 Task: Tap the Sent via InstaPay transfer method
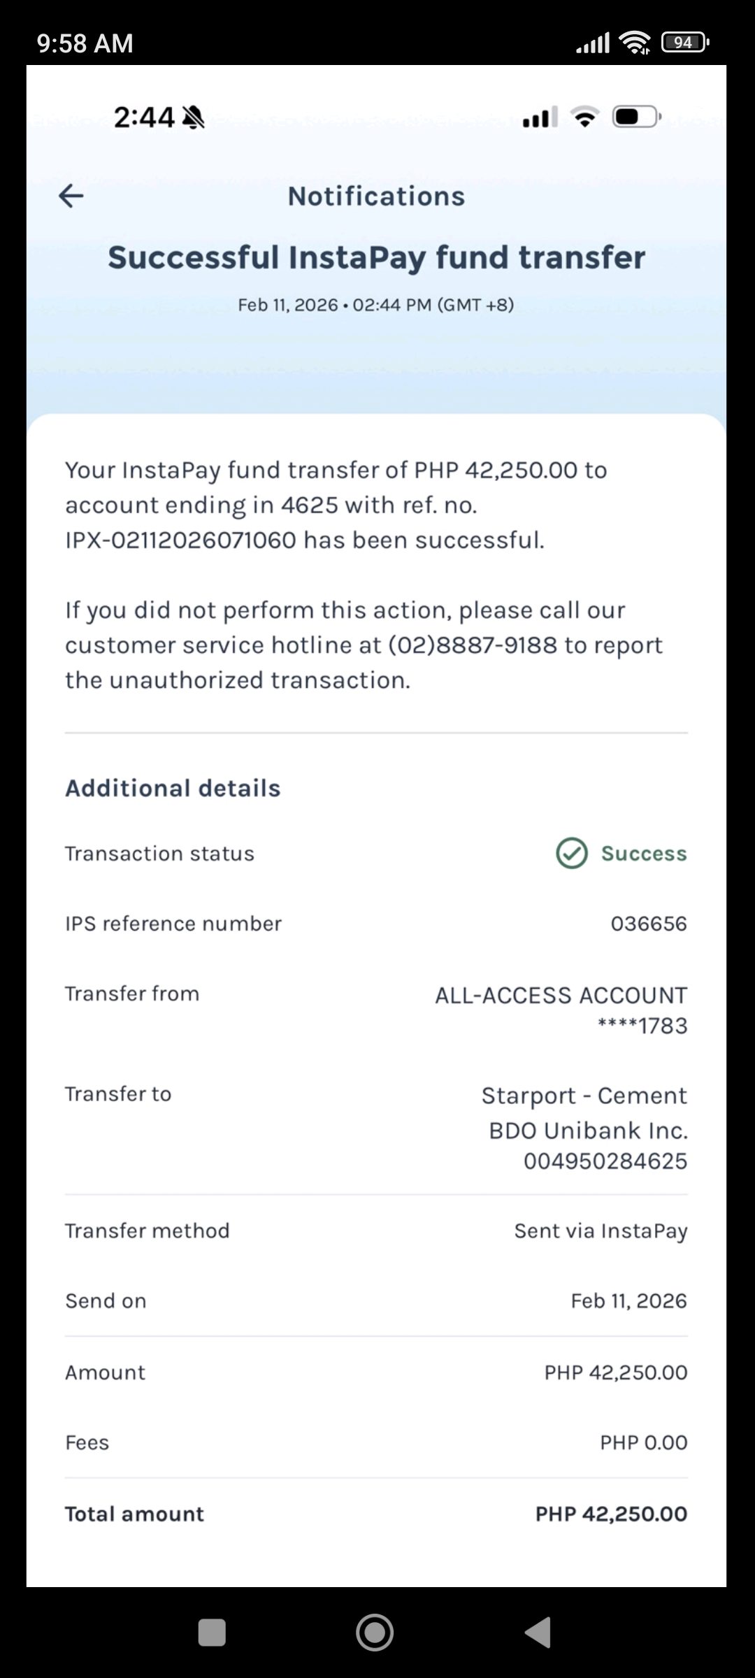pyautogui.click(x=601, y=1231)
